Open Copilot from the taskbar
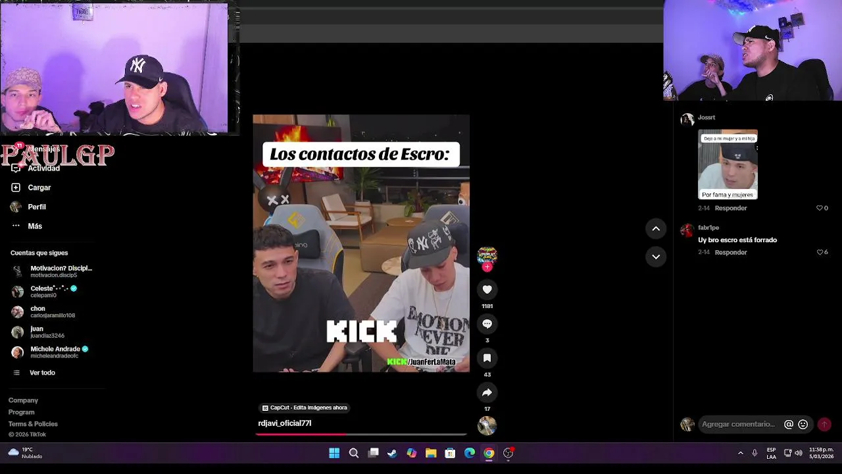 [412, 453]
